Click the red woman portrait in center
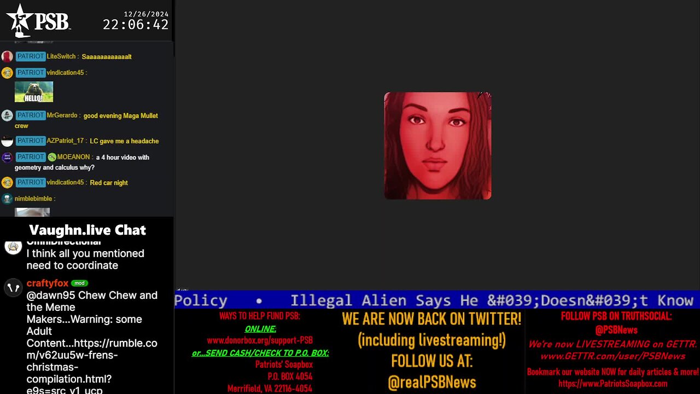Viewport: 700px width, 394px height. [x=437, y=146]
